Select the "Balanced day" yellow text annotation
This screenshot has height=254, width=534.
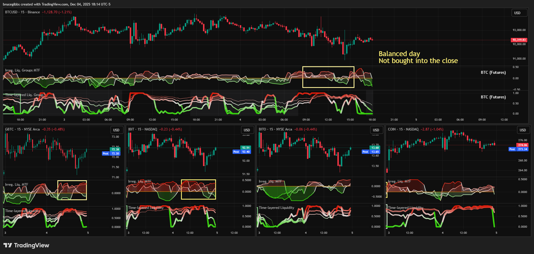pos(399,54)
